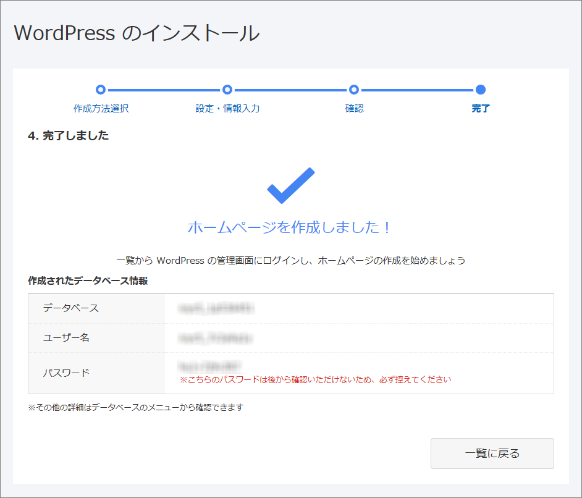Click the blurred database name value

[216, 308]
